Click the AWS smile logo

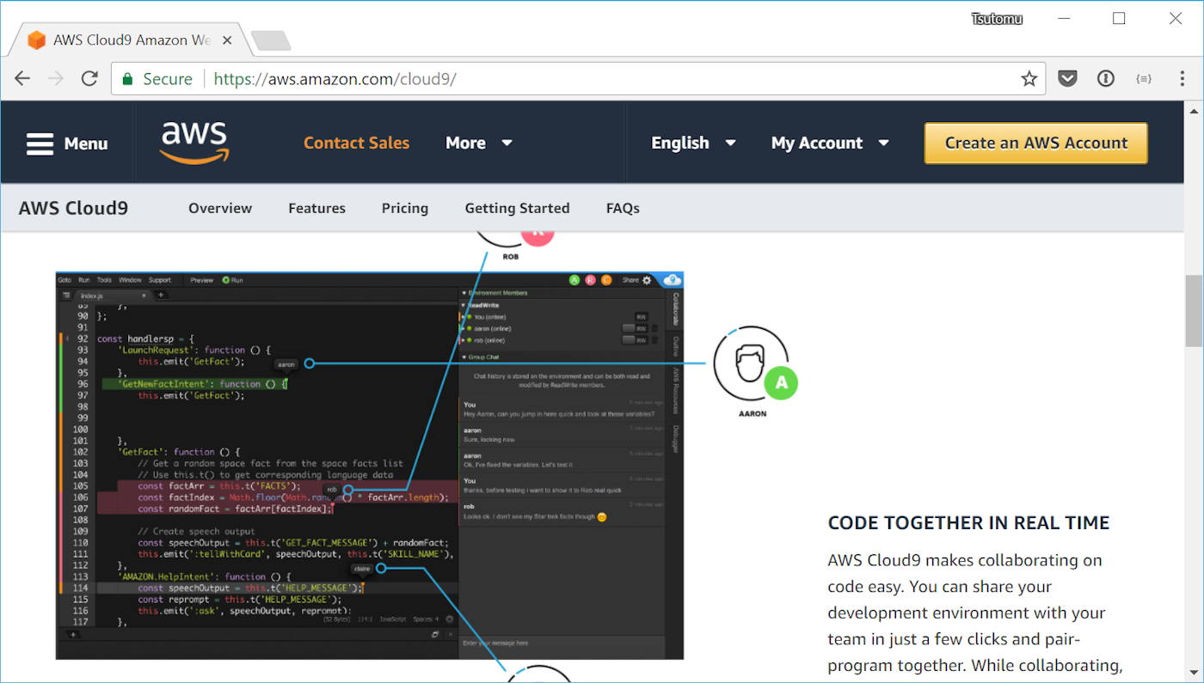(194, 142)
